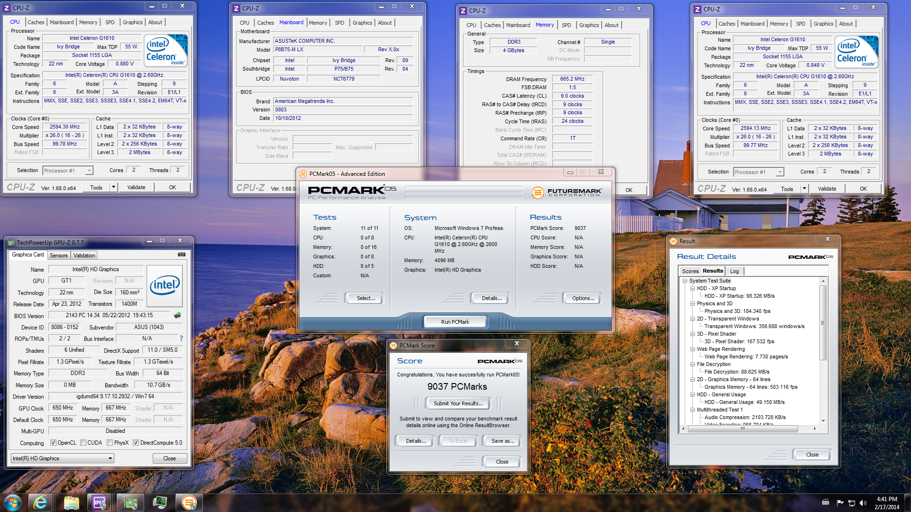Screen dimensions: 911x512
Task: Click the Result window title bar icon
Action: point(673,241)
